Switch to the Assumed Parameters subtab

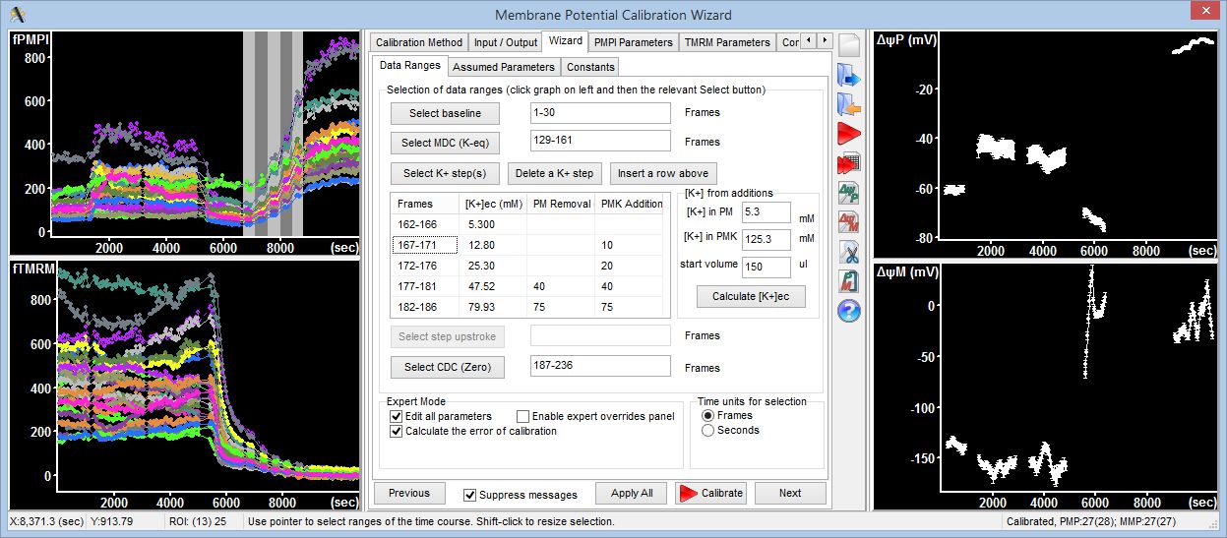(x=504, y=67)
